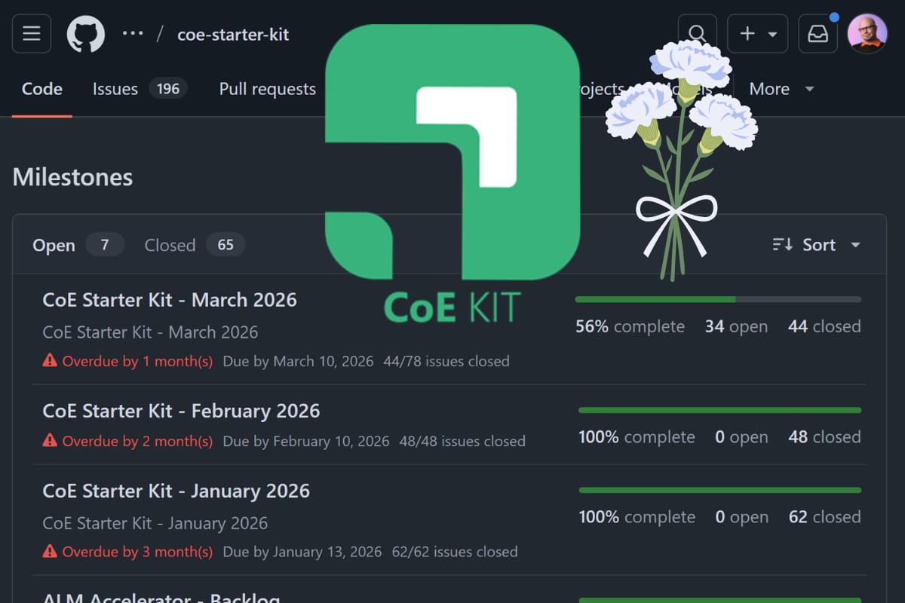The height and width of the screenshot is (603, 905).
Task: Open the user profile avatar menu
Action: pyautogui.click(x=867, y=34)
